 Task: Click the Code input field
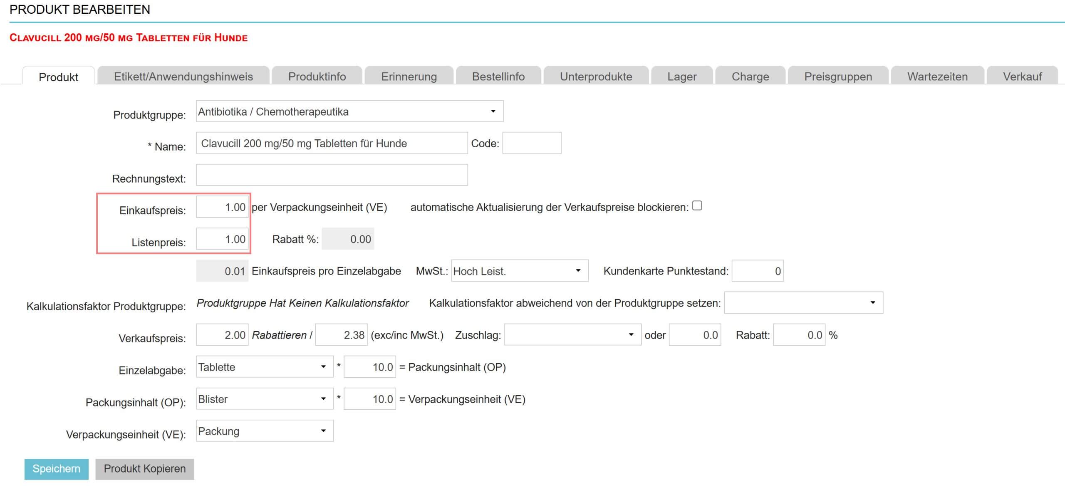pyautogui.click(x=531, y=144)
